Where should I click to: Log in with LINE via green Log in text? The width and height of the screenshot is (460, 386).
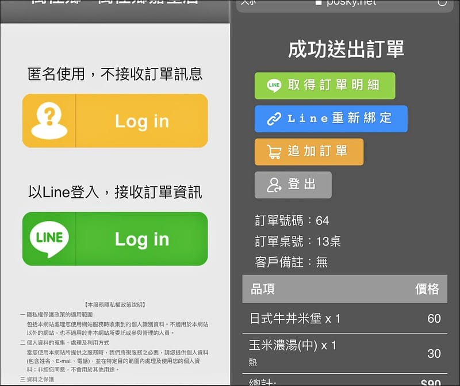tap(141, 239)
